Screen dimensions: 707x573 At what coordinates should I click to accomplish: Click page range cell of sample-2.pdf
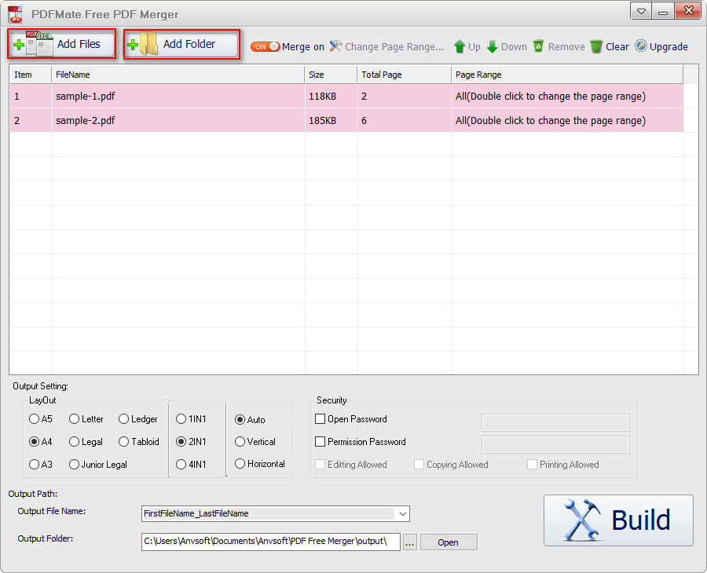[568, 120]
